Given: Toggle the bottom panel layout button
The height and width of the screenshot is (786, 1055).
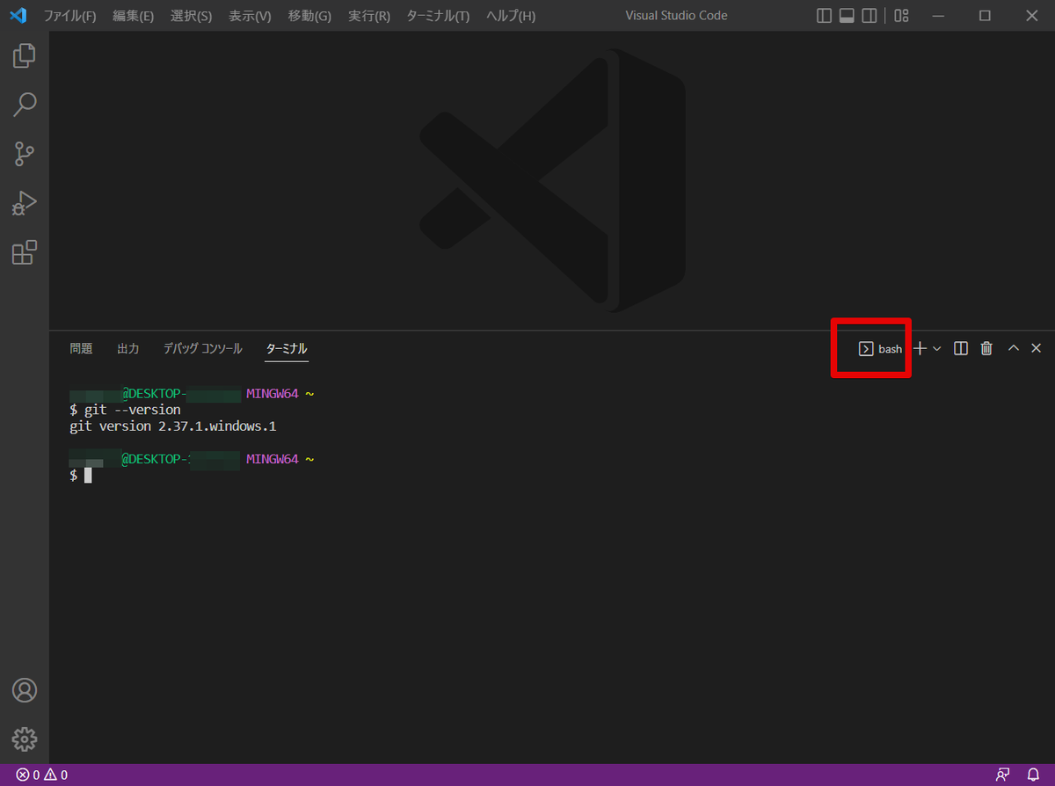Looking at the screenshot, I should coord(847,16).
